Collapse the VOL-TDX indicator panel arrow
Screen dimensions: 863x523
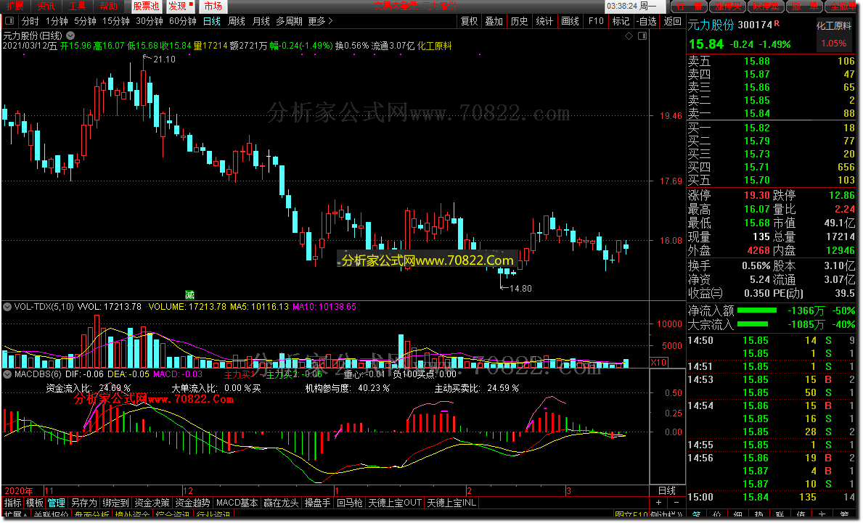click(x=7, y=307)
